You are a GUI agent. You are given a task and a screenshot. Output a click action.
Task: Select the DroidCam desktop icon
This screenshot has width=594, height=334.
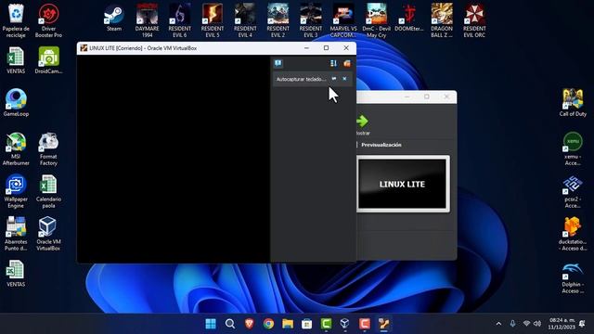pyautogui.click(x=48, y=60)
